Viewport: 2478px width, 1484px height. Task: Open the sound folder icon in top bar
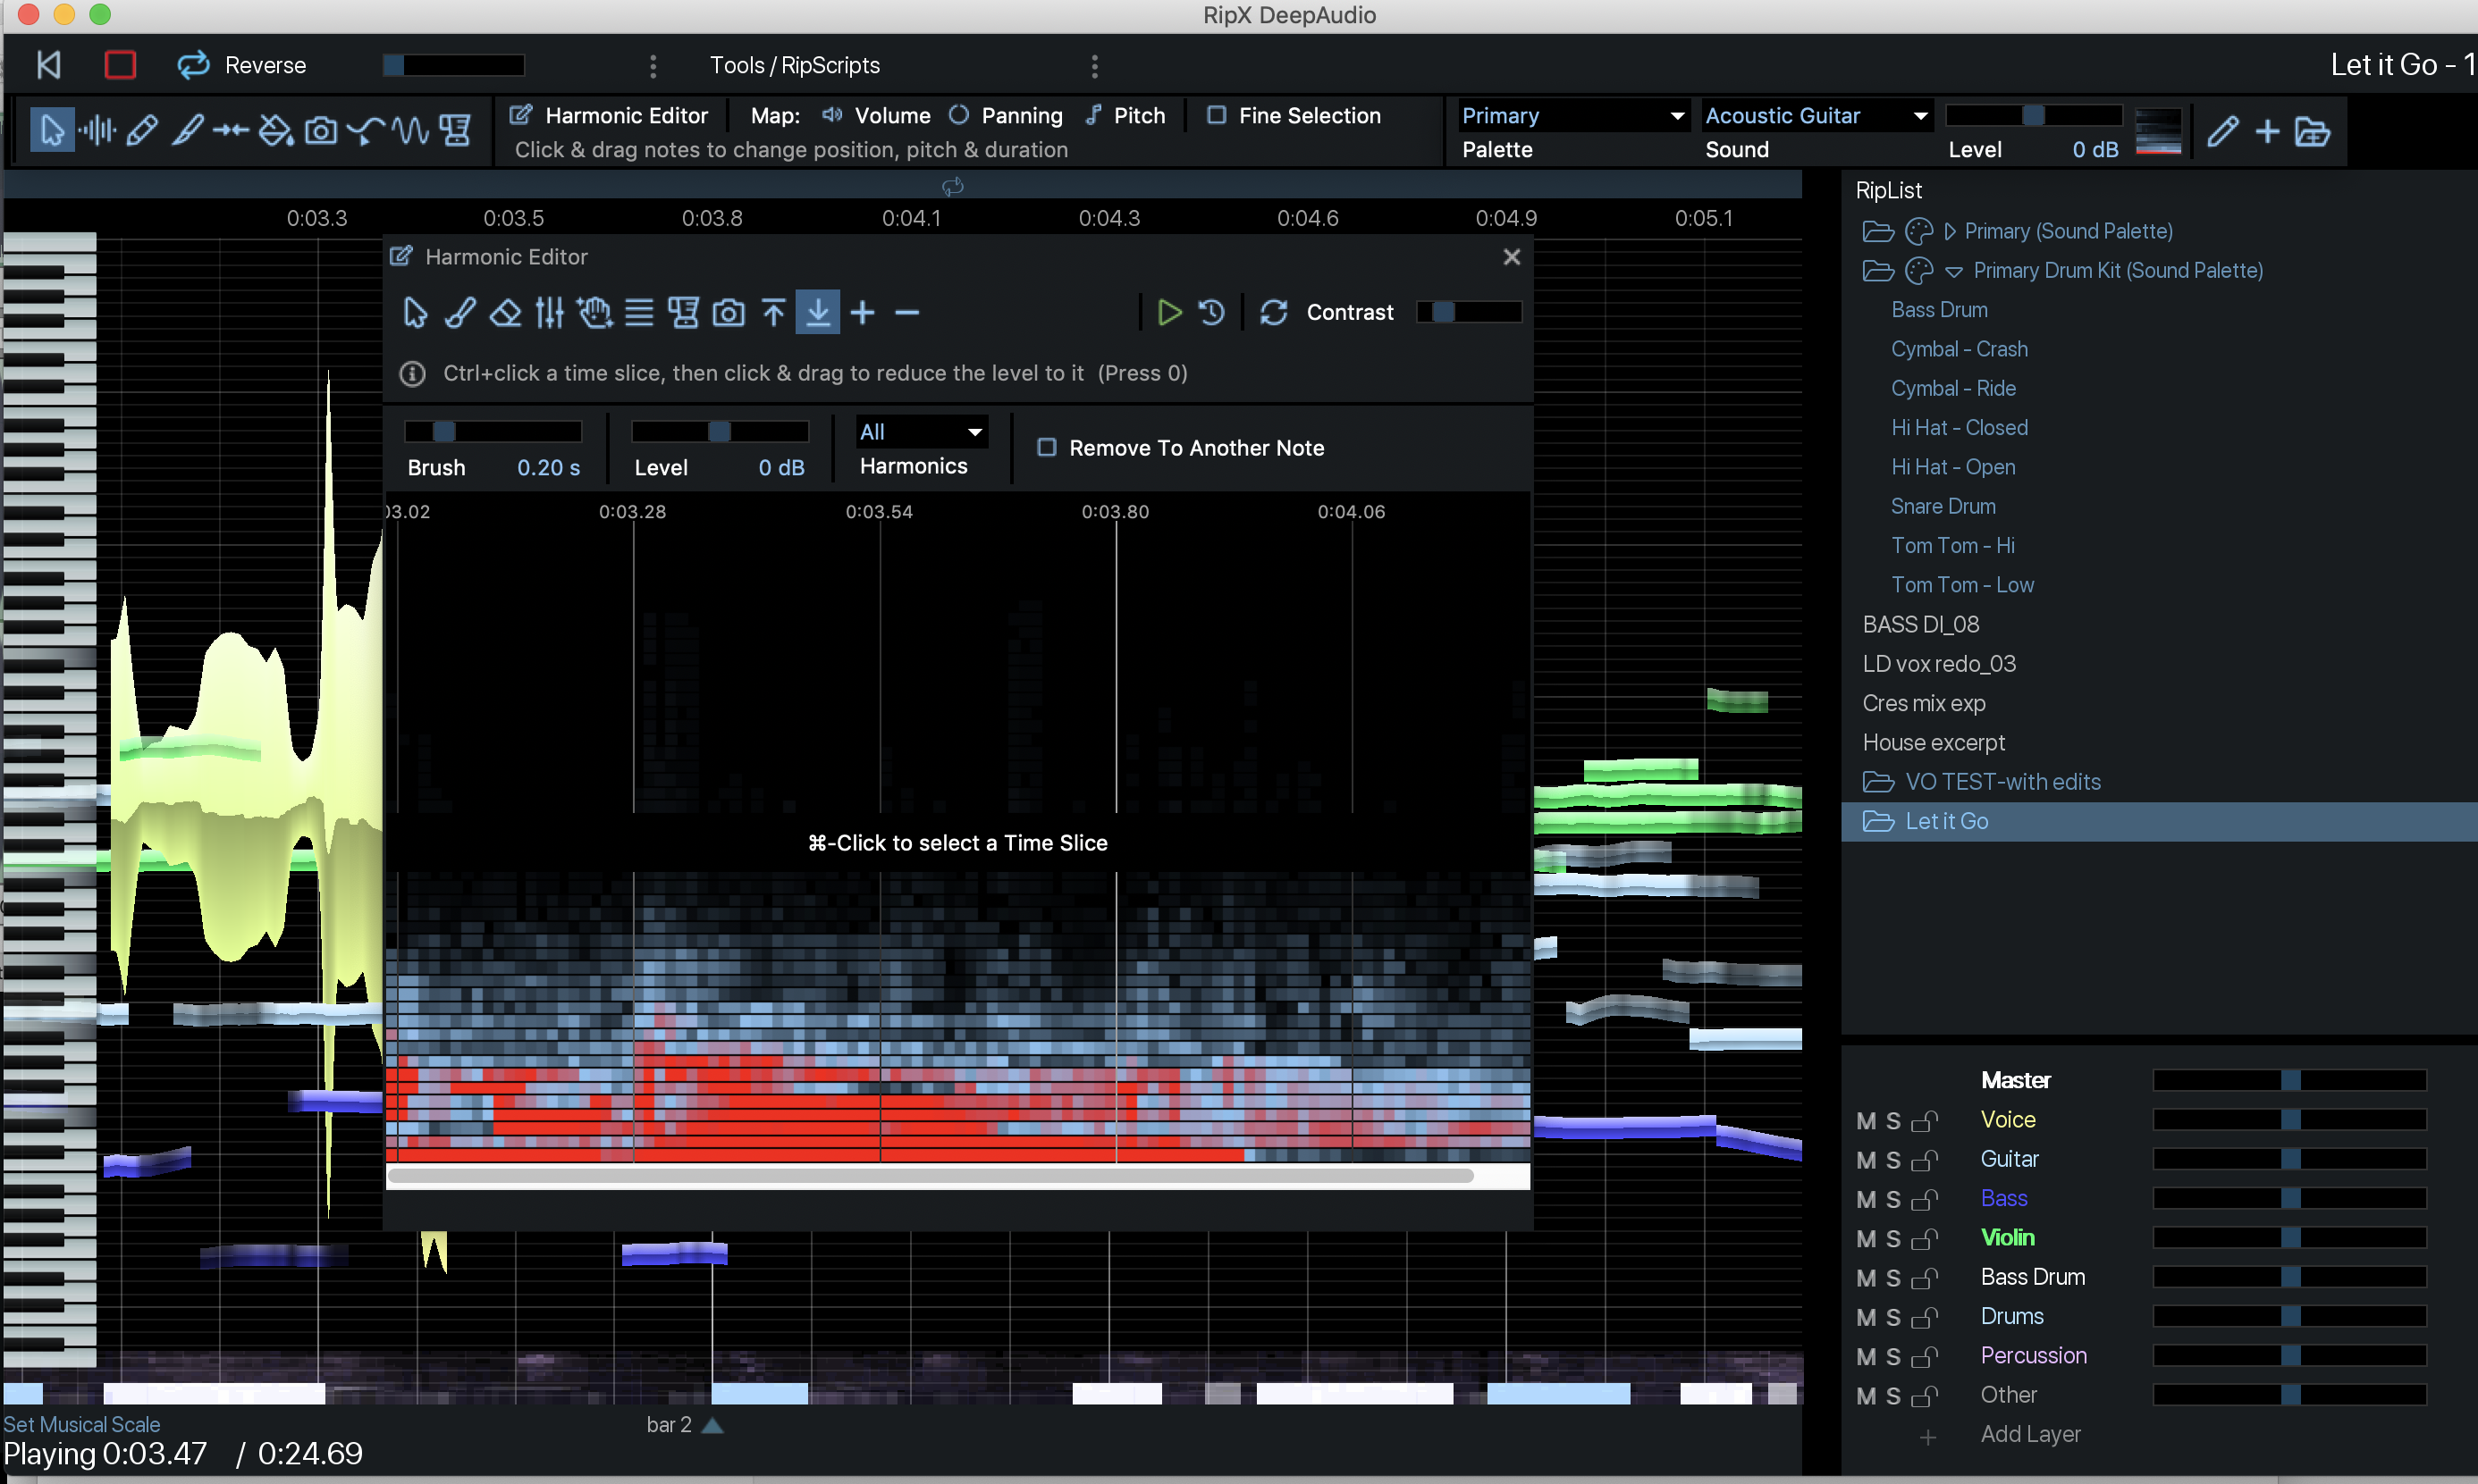[2312, 131]
